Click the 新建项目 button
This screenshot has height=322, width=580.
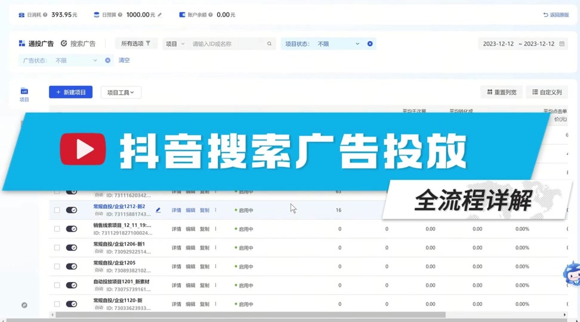point(70,92)
